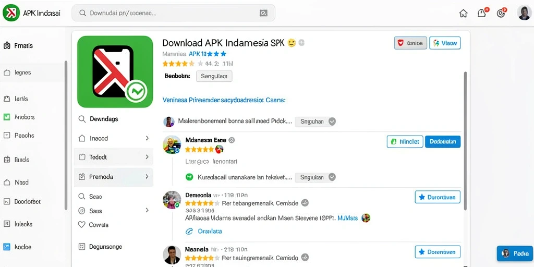Click the main content vertical scrollbar

[x=465, y=141]
